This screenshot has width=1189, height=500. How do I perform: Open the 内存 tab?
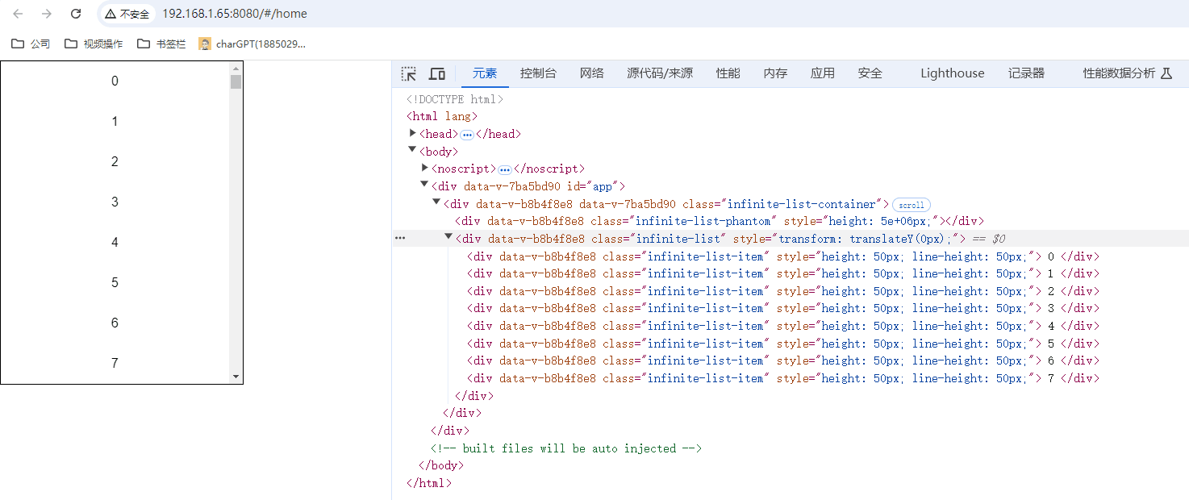(x=775, y=73)
